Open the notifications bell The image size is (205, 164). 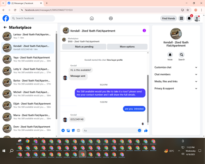click(189, 18)
